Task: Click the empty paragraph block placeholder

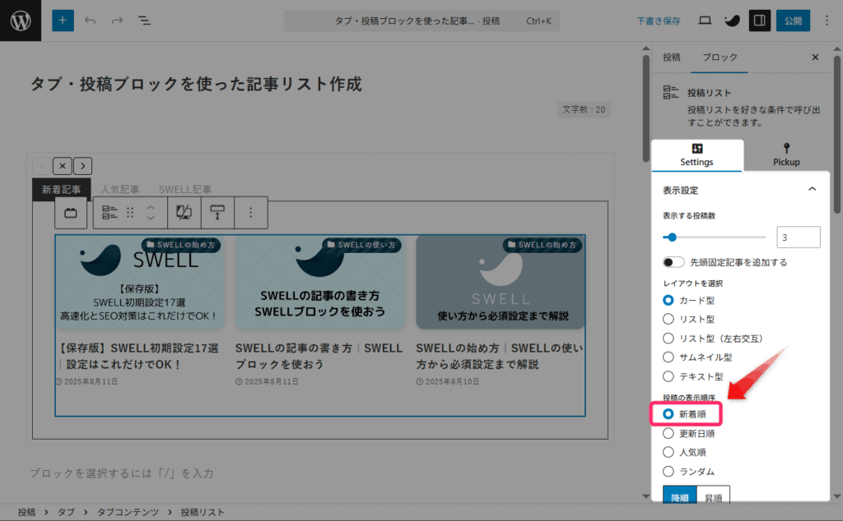Action: coord(122,473)
